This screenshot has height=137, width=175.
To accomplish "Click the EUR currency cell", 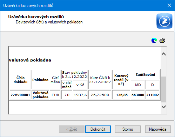I will coord(55,95).
